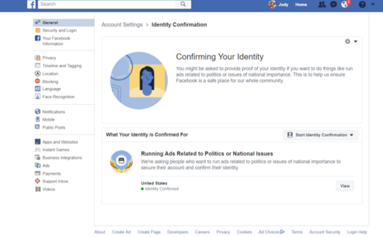This screenshot has width=383, height=237.
Task: Click the Facebook logo icon
Action: [x=31, y=4]
